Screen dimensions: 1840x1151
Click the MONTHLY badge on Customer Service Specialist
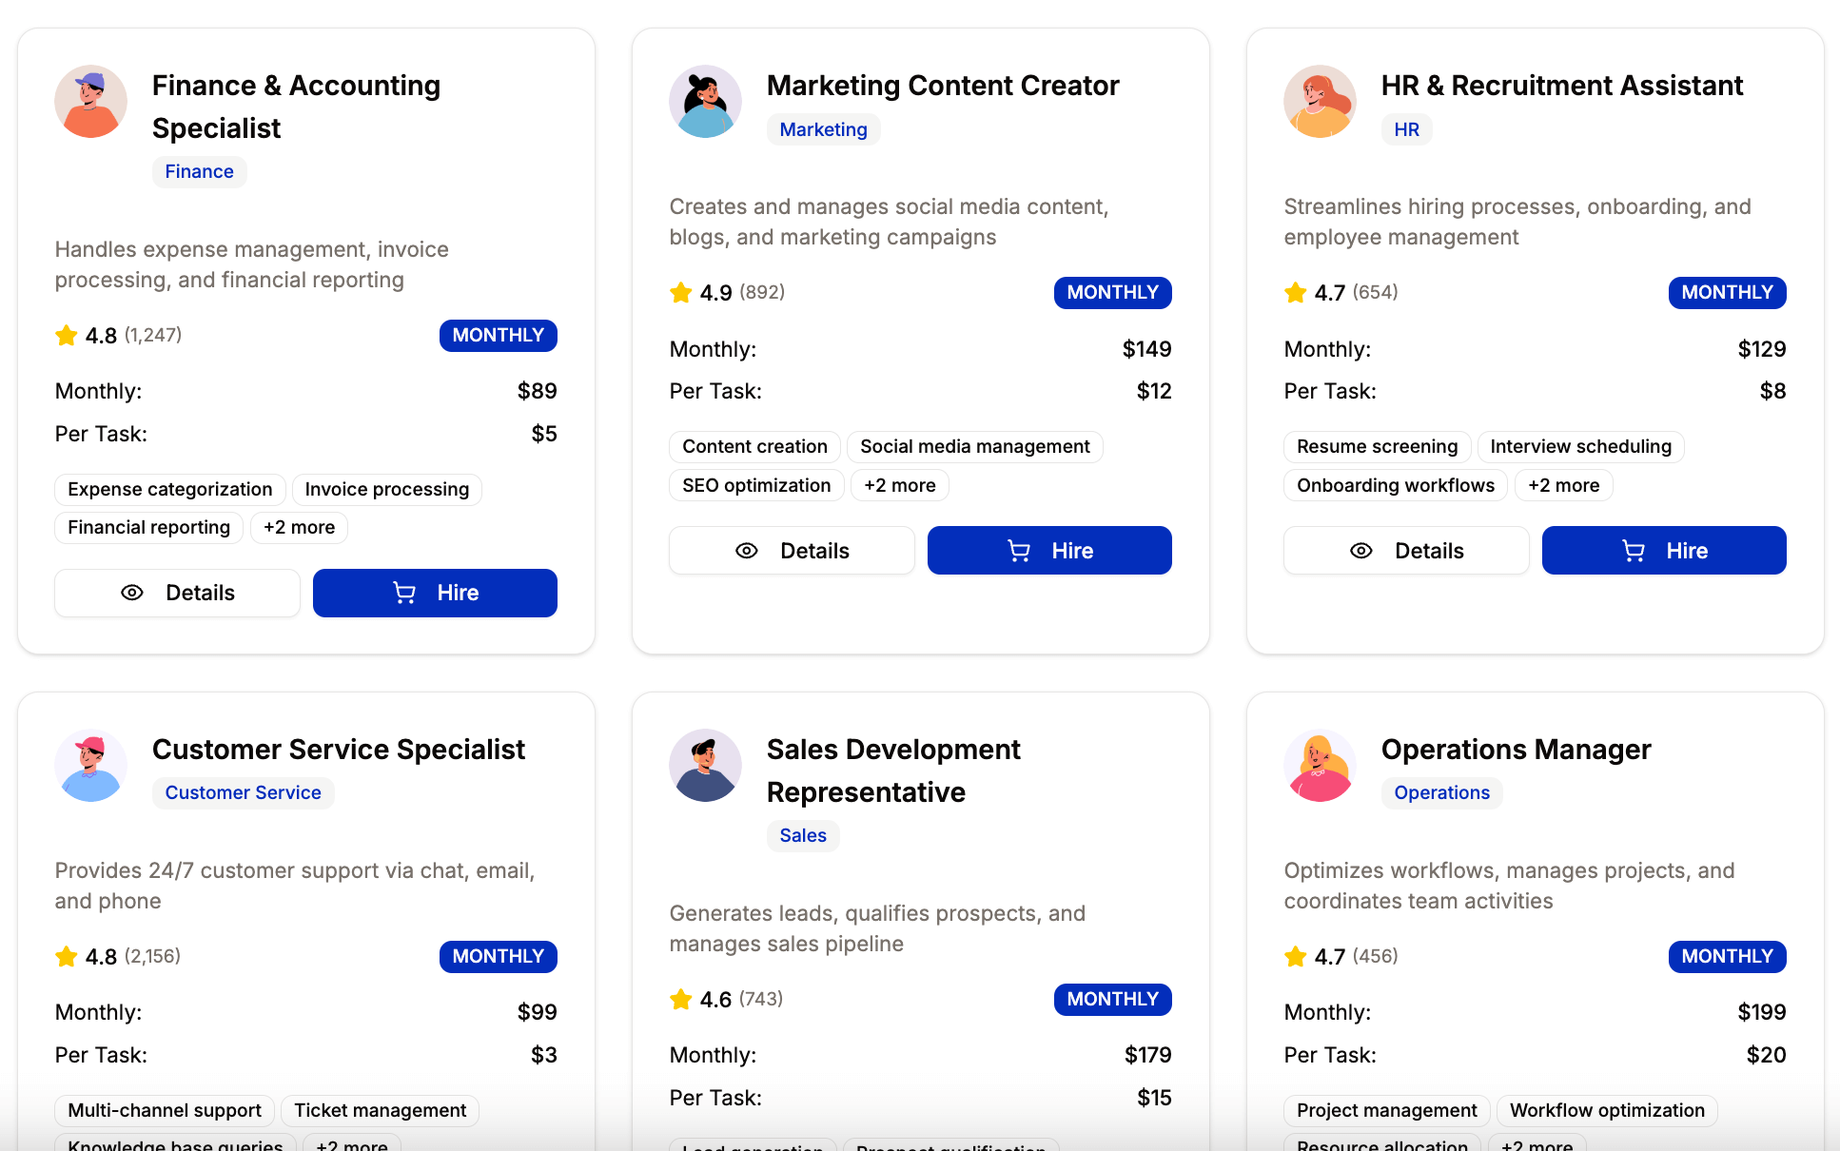coord(498,956)
